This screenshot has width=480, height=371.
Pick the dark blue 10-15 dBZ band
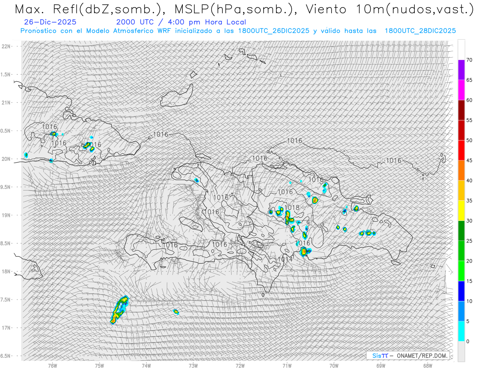click(x=461, y=291)
